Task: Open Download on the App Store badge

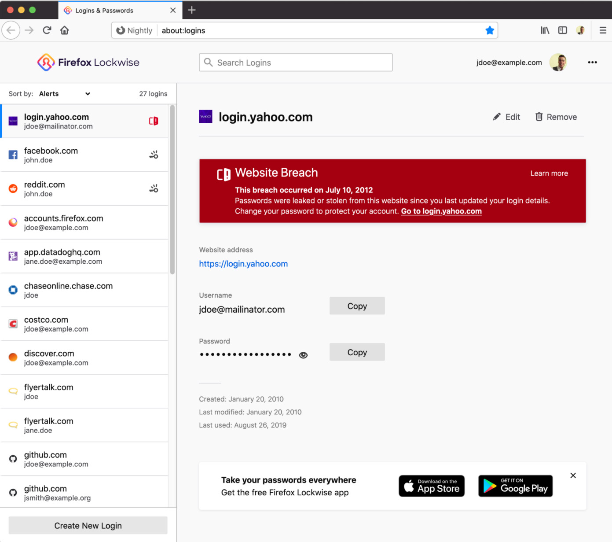Action: tap(432, 486)
